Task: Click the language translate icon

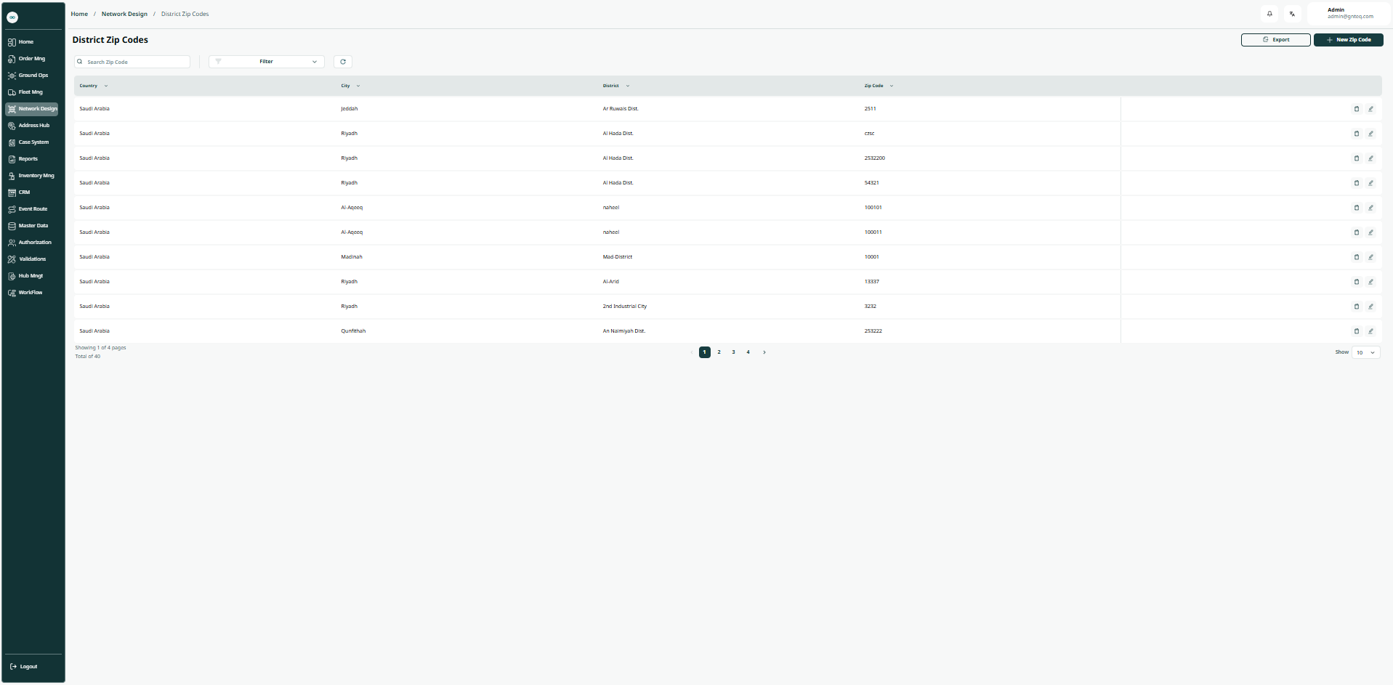Action: point(1292,14)
